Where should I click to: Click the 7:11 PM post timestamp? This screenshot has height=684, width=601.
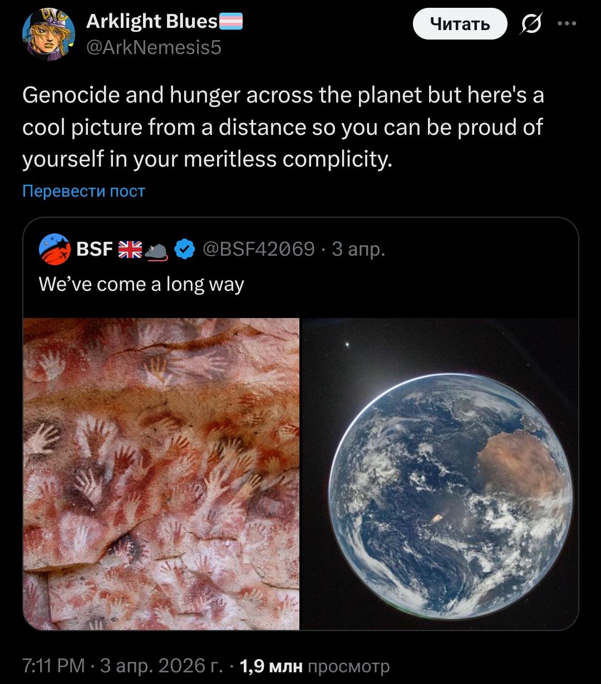click(54, 665)
